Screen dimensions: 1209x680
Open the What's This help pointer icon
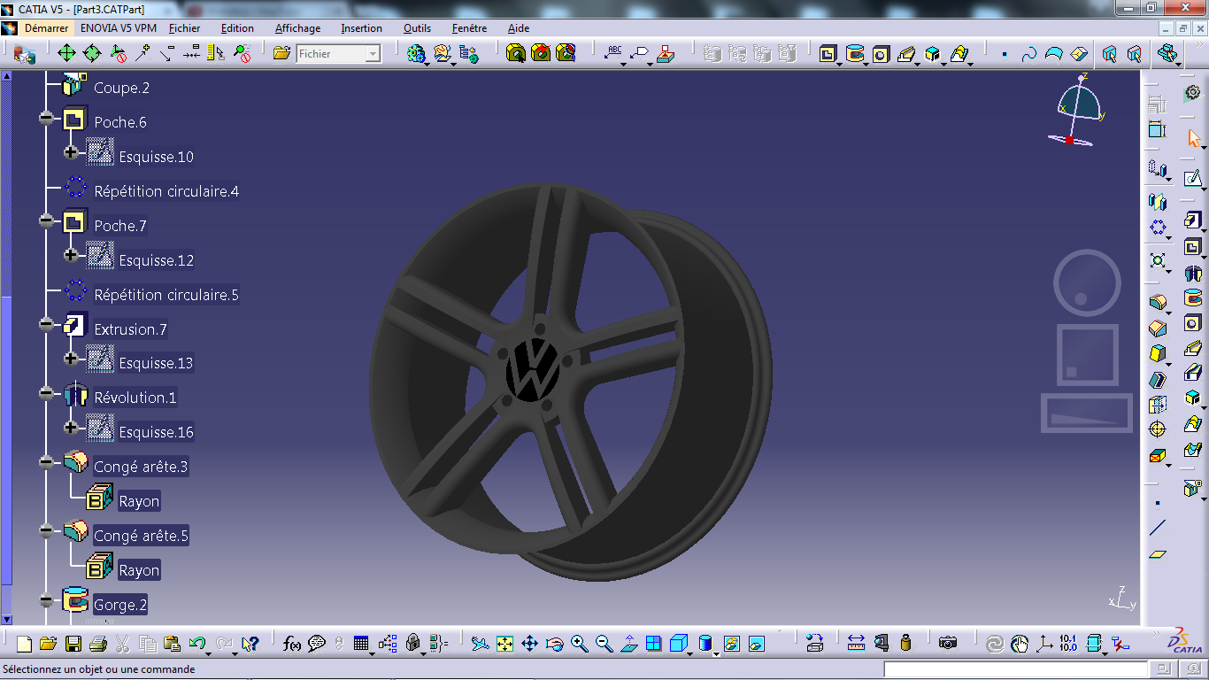coord(250,644)
